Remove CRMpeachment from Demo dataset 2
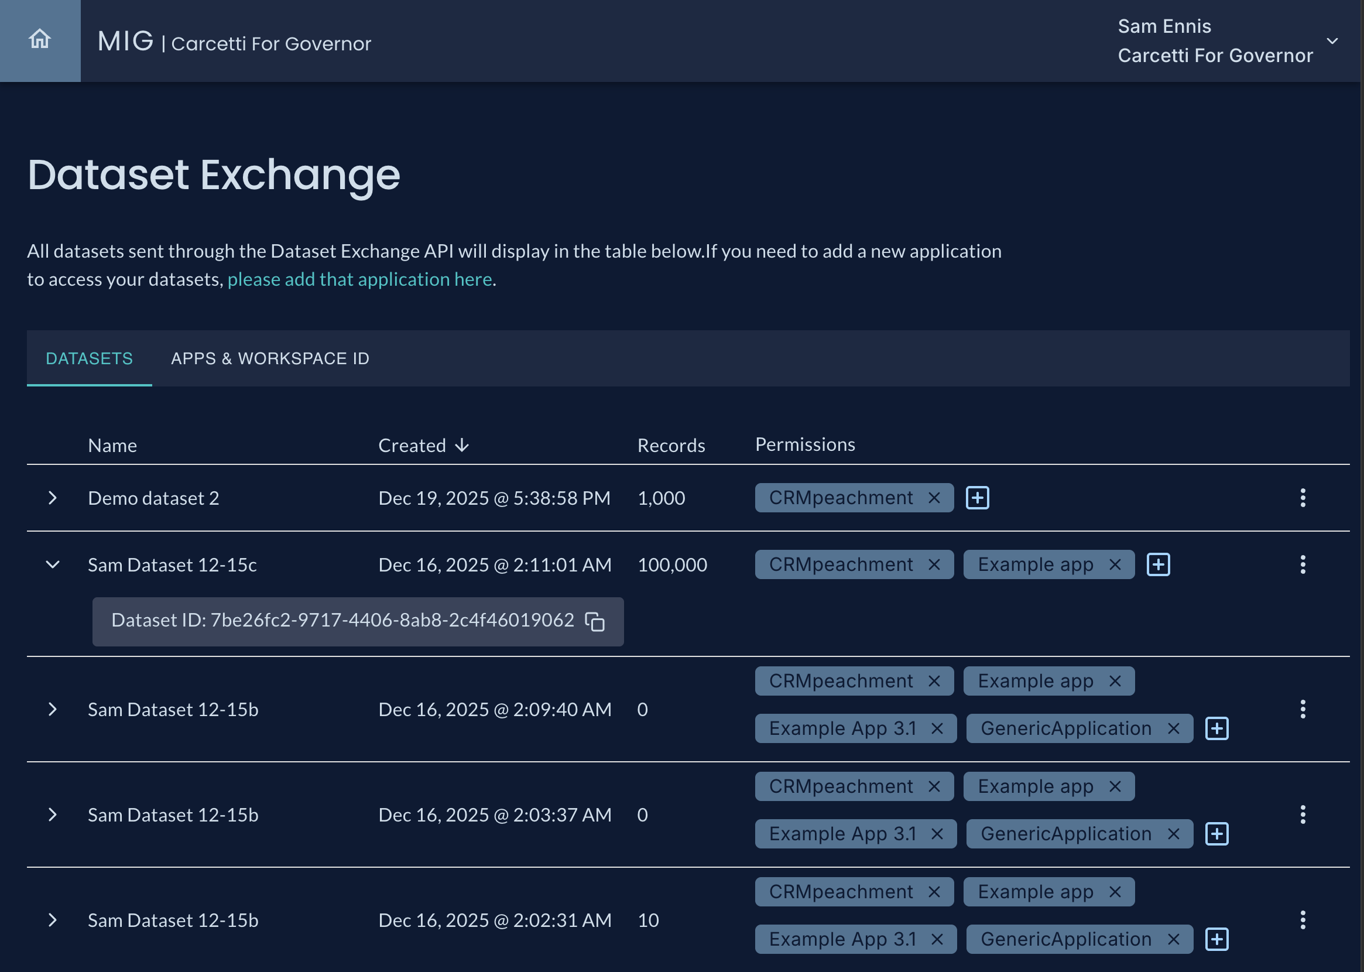Viewport: 1364px width, 972px height. tap(934, 498)
